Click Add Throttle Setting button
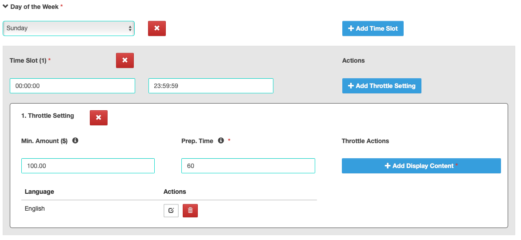Viewport: 521px width, 240px height. click(382, 86)
